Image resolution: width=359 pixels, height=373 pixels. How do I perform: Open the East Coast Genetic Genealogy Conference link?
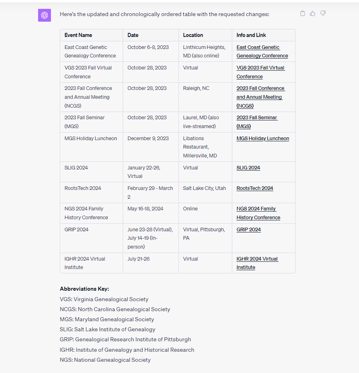point(262,51)
